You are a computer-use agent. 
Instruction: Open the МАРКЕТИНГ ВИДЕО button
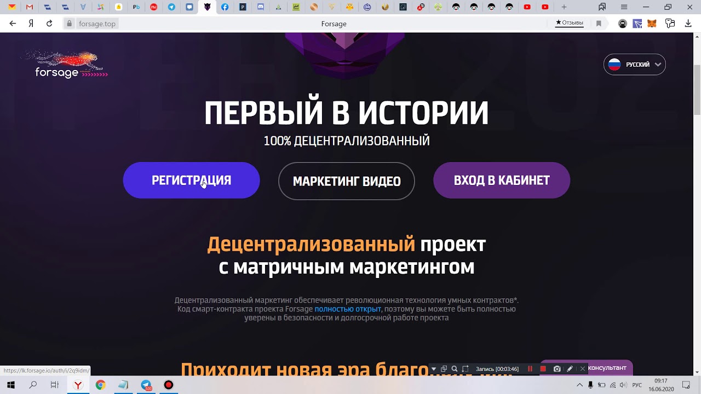point(347,181)
